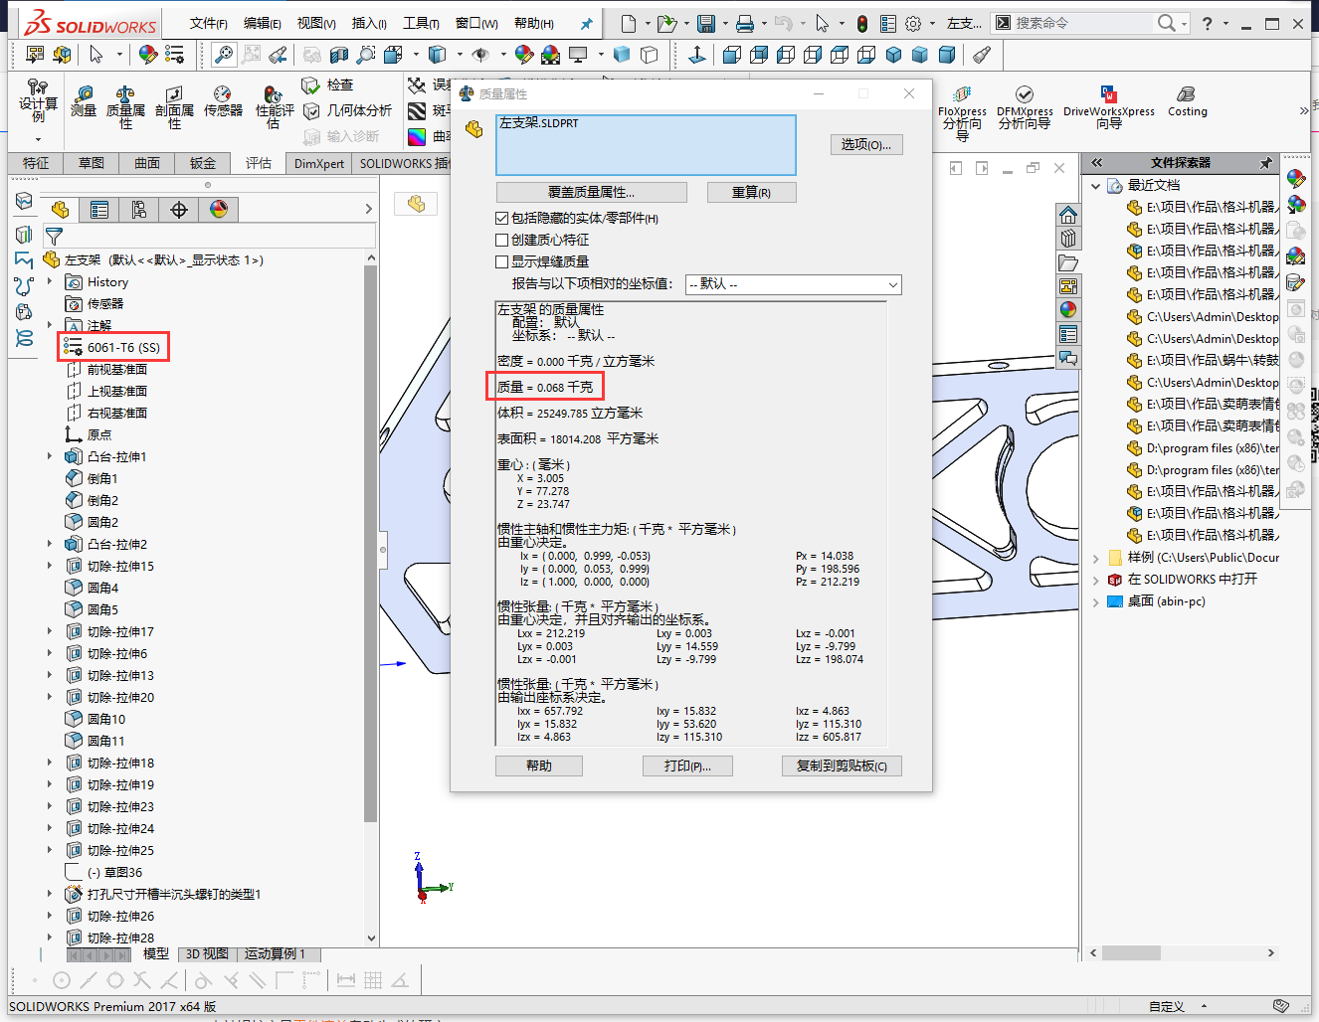This screenshot has width=1319, height=1022.
Task: Click the 复制到剪贴板 button
Action: pyautogui.click(x=842, y=766)
